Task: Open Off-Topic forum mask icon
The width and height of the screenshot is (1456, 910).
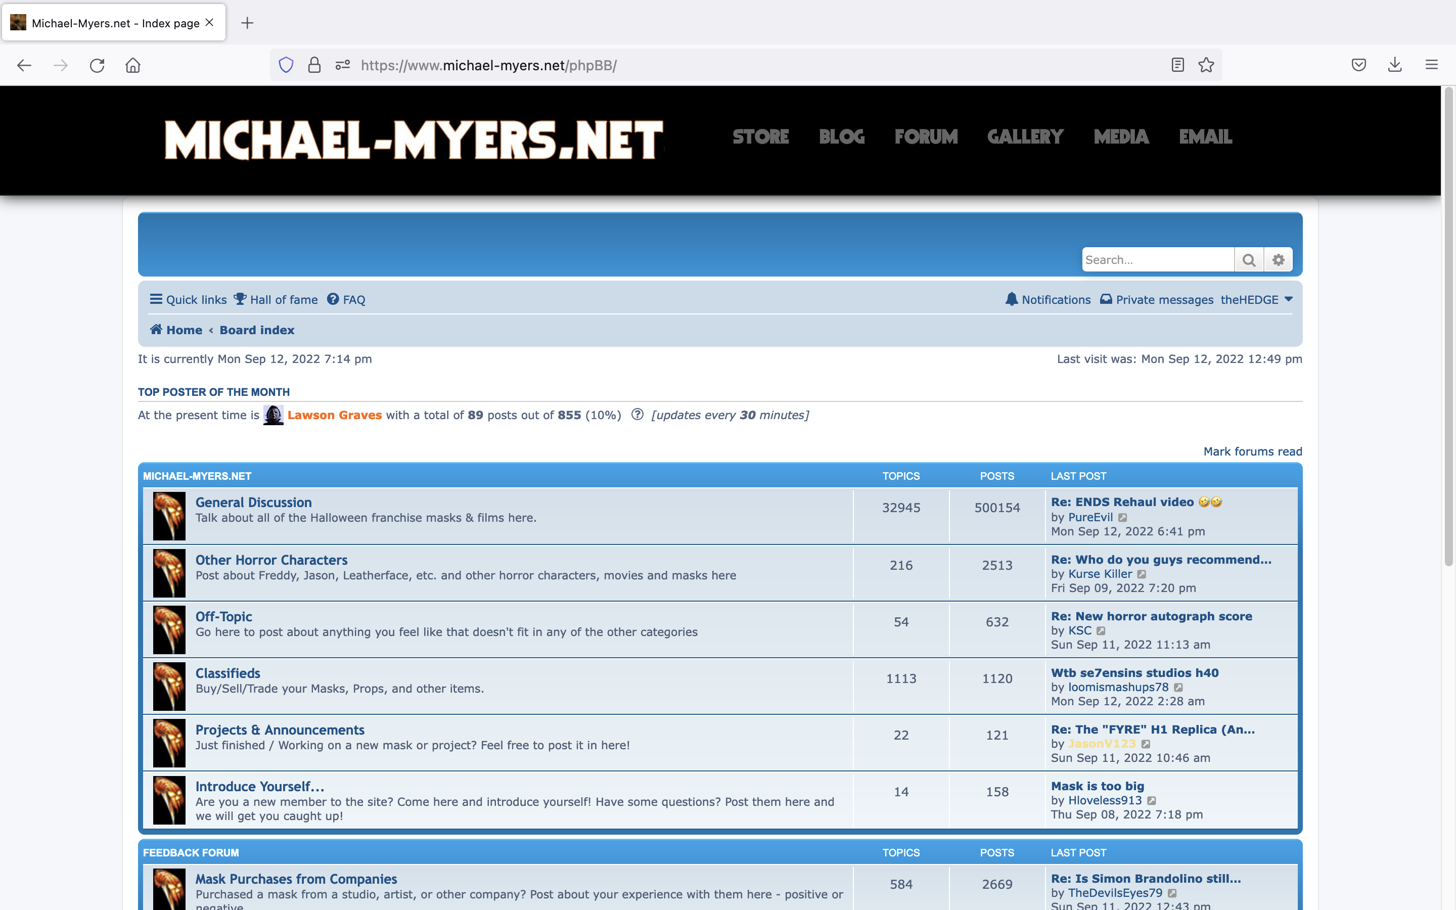Action: [x=169, y=629]
